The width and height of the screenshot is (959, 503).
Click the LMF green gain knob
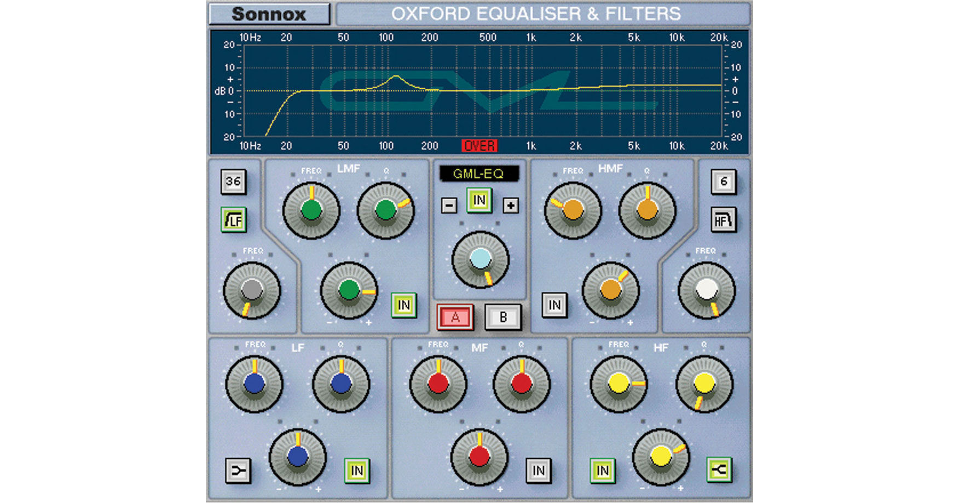pos(349,290)
